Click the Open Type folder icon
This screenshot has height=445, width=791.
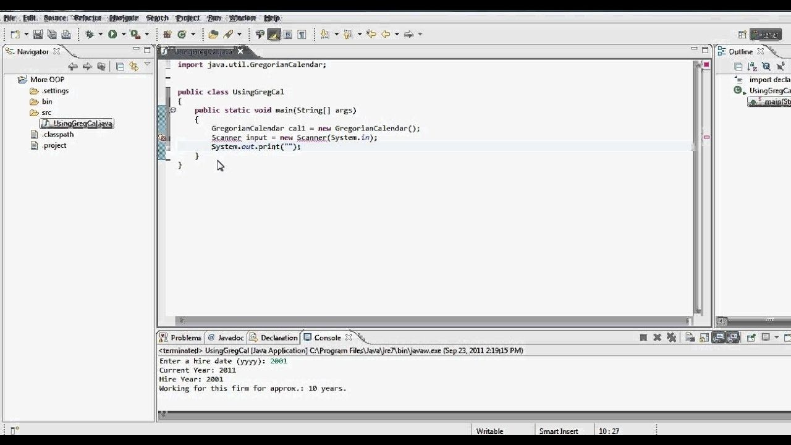213,35
